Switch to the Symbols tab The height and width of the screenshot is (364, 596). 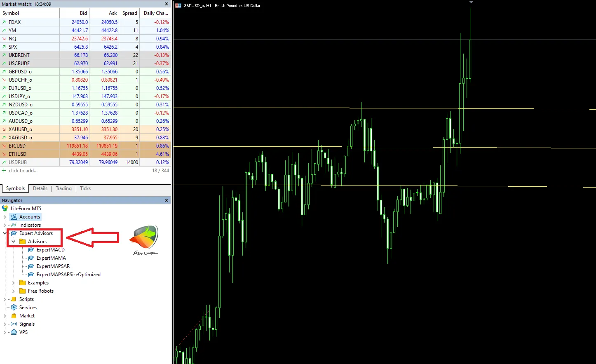point(15,188)
